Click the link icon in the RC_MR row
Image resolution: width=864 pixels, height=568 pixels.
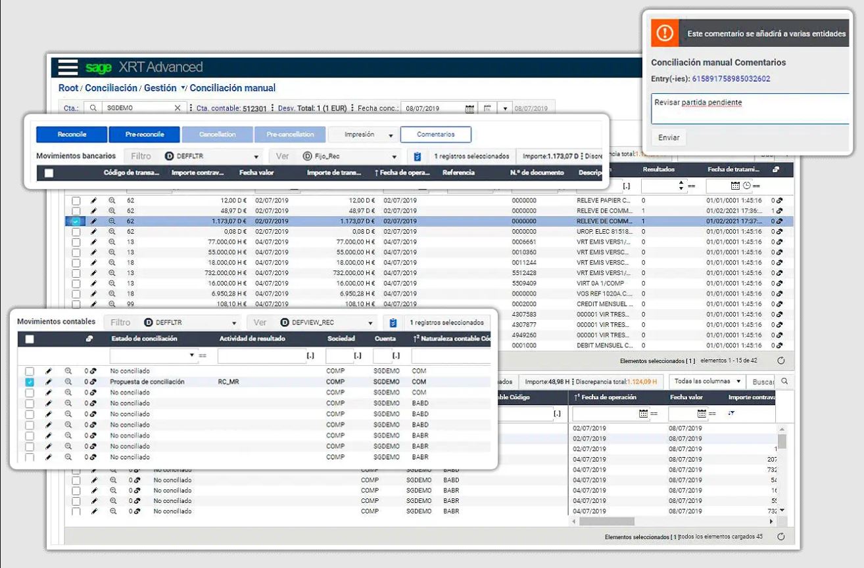pyautogui.click(x=93, y=382)
